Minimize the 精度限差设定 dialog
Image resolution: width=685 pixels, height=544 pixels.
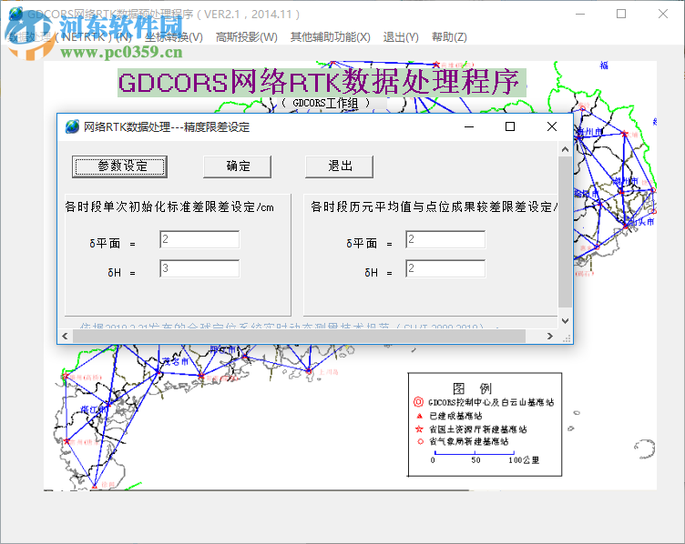[469, 127]
